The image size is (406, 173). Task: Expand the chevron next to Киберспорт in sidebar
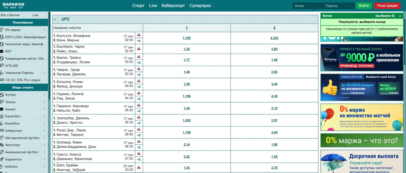[44, 131]
